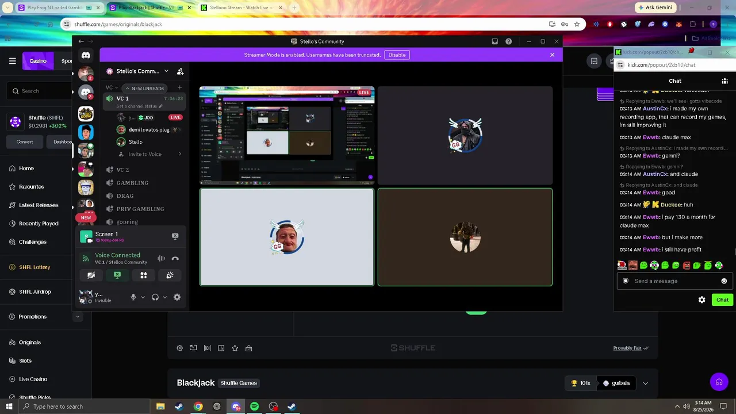Switch to the Kick stream browser tab
This screenshot has width=736, height=414.
(240, 8)
